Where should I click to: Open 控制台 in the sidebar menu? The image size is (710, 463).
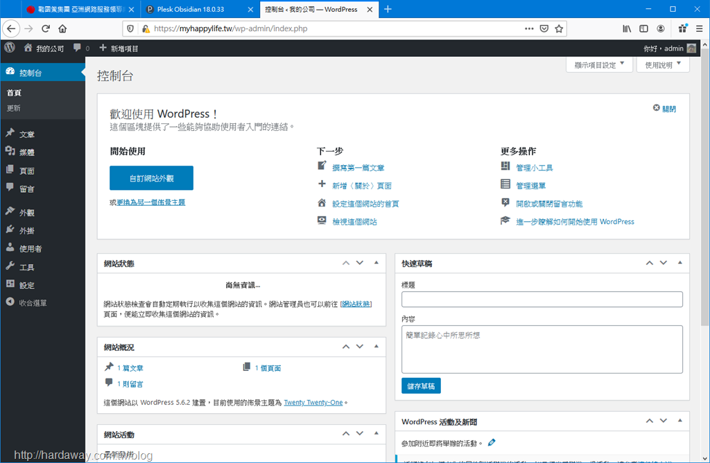coord(42,72)
